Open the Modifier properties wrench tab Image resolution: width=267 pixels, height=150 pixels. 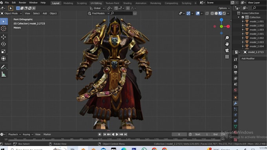coord(236,103)
